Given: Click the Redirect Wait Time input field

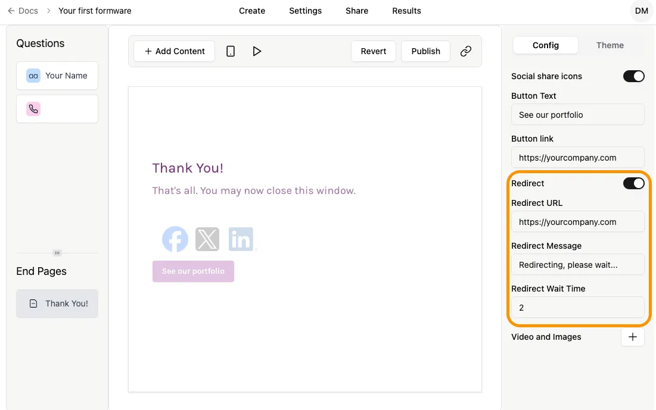Looking at the screenshot, I should click(577, 308).
